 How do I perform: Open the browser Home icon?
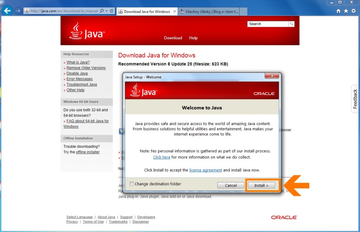coord(338,11)
